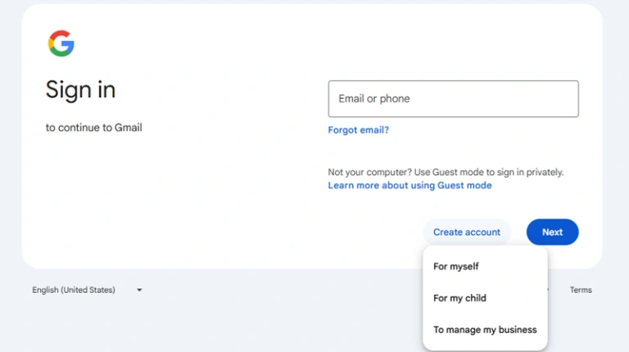
Task: Open Learn more about using Guest mode
Action: [x=410, y=186]
